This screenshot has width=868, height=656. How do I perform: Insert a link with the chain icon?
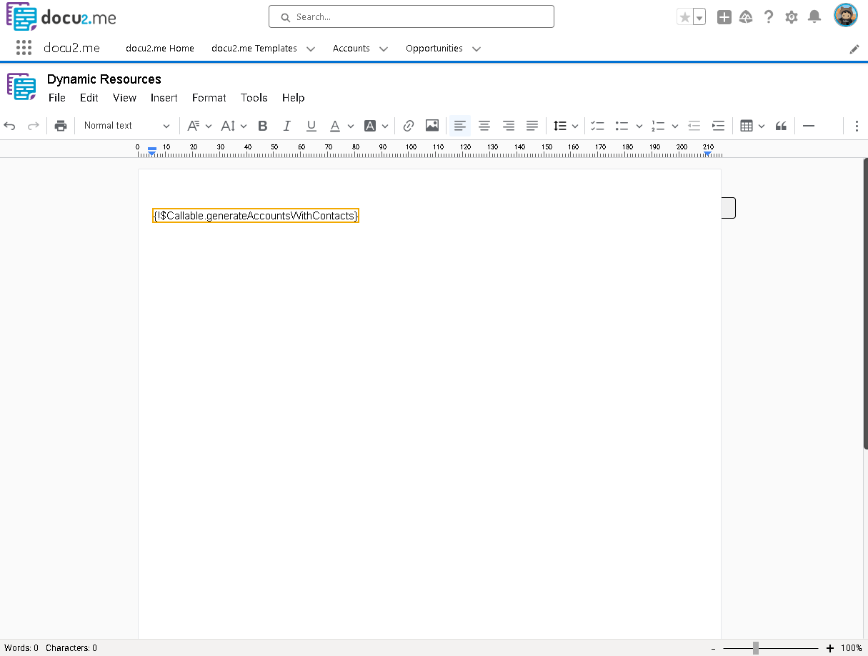click(x=409, y=126)
